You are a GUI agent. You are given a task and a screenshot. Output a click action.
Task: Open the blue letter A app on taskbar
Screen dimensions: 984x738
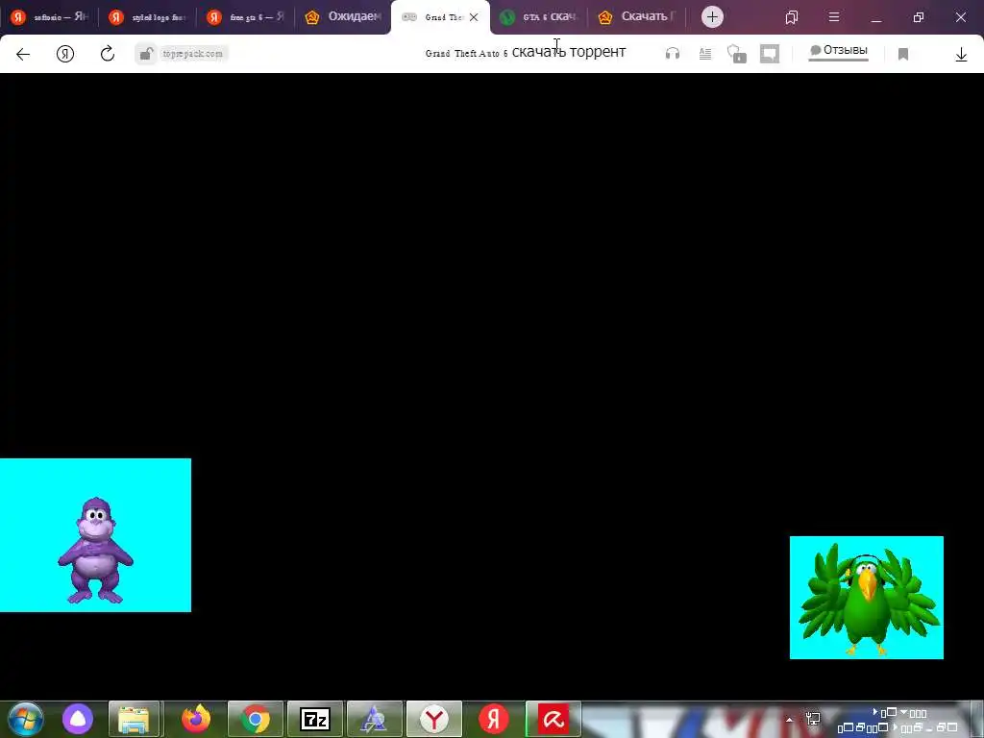(x=375, y=719)
